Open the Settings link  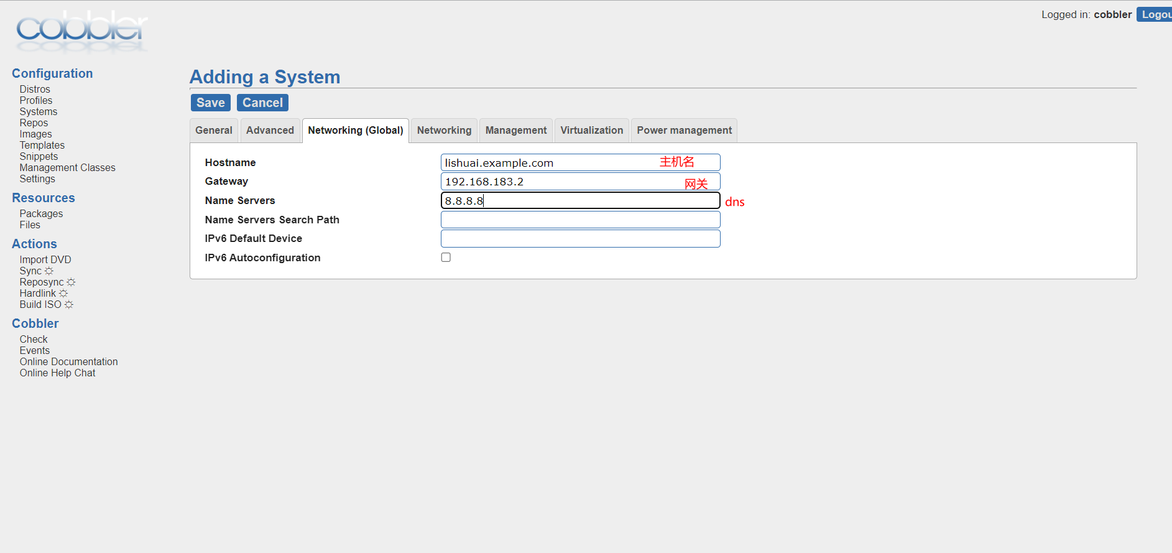[x=37, y=179]
